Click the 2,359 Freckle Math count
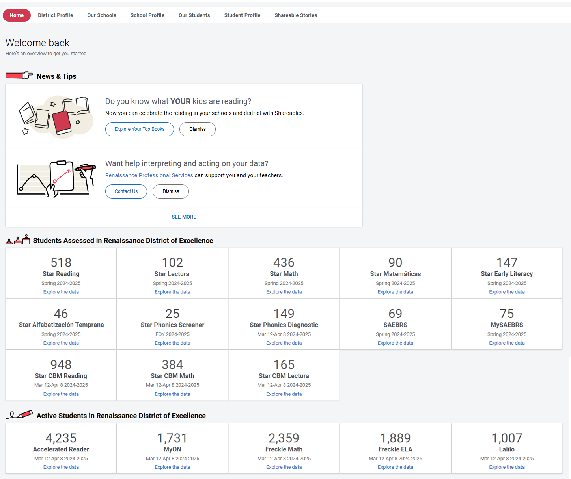This screenshot has width=571, height=479. click(284, 438)
